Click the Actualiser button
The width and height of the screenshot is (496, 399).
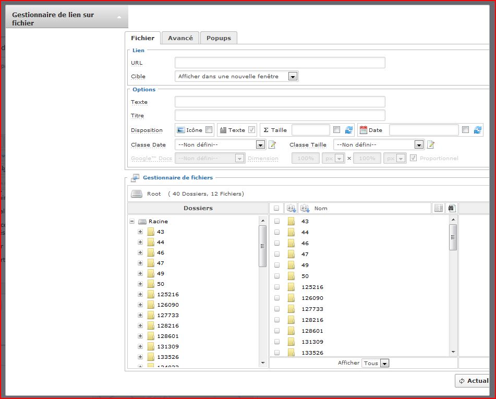(473, 381)
